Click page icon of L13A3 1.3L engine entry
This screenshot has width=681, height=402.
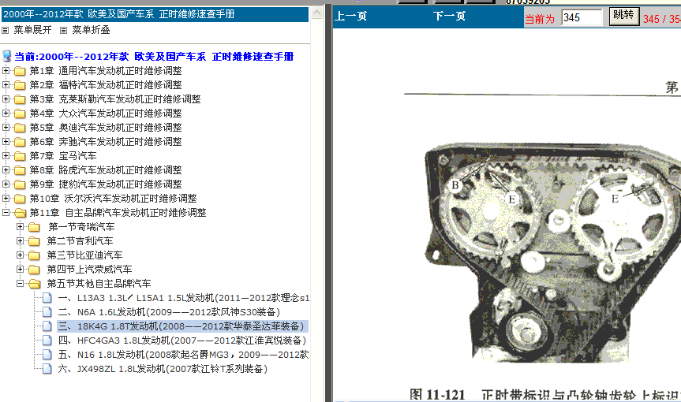point(47,298)
